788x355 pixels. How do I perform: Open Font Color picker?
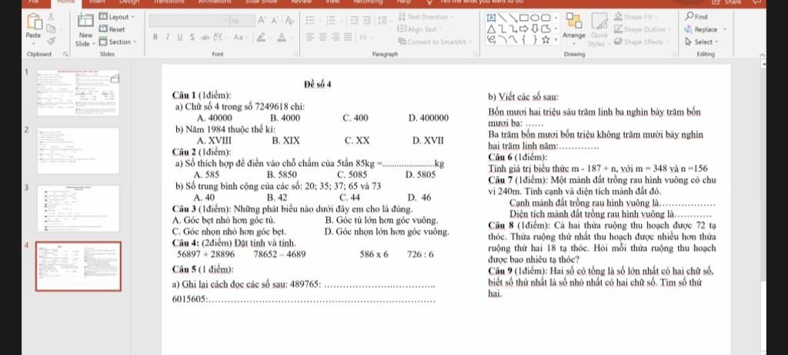[284, 37]
